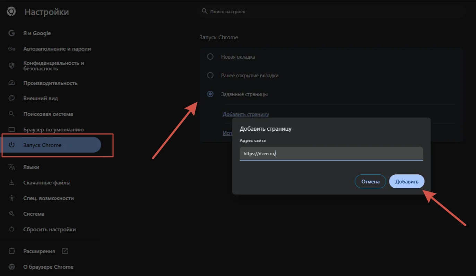476x276 pixels.
Task: Click the puzzle icon for Расширения
Action: click(x=12, y=251)
